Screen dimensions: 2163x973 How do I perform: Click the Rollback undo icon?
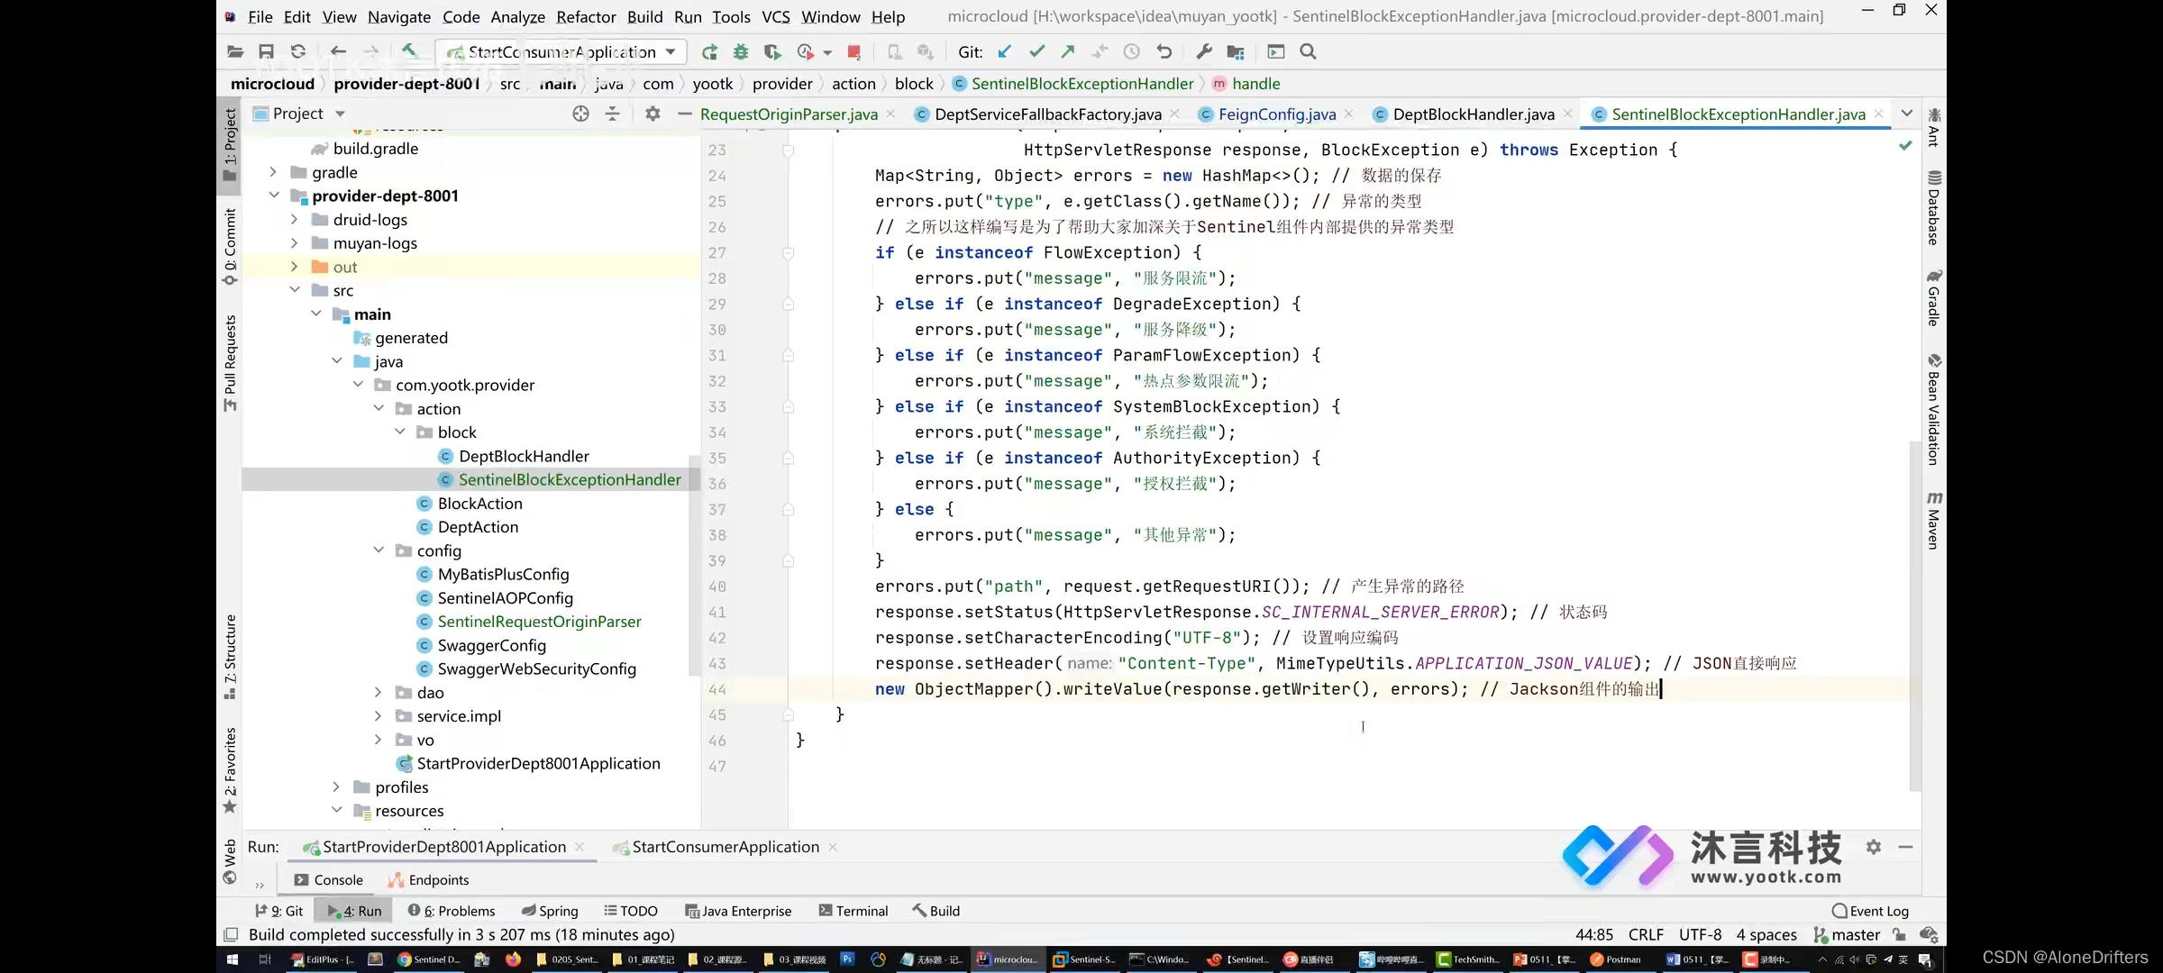point(1164,52)
